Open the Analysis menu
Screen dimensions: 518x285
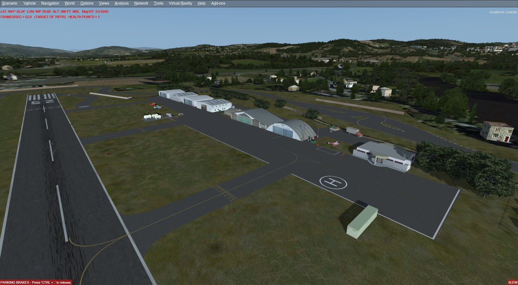[x=121, y=3]
